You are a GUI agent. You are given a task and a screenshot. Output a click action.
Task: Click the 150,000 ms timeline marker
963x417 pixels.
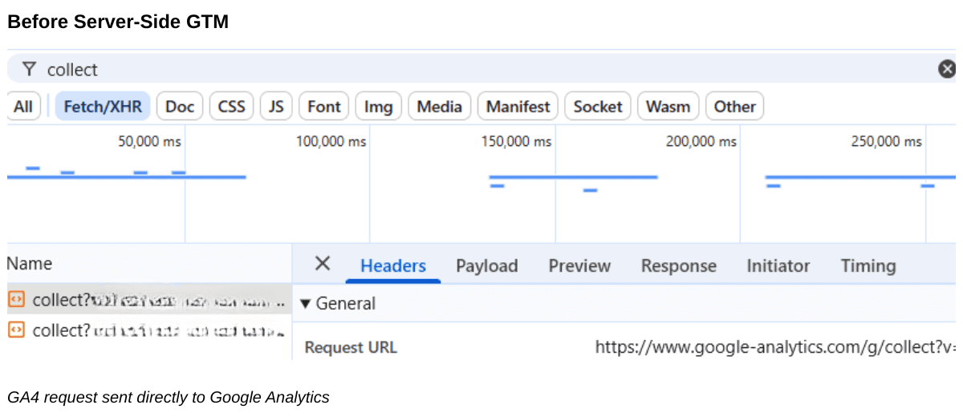pyautogui.click(x=516, y=142)
